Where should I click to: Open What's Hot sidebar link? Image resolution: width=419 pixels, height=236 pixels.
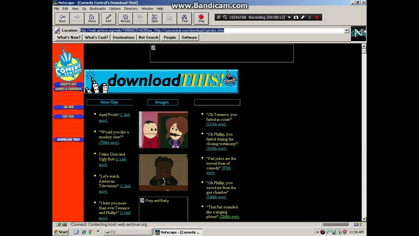click(68, 84)
